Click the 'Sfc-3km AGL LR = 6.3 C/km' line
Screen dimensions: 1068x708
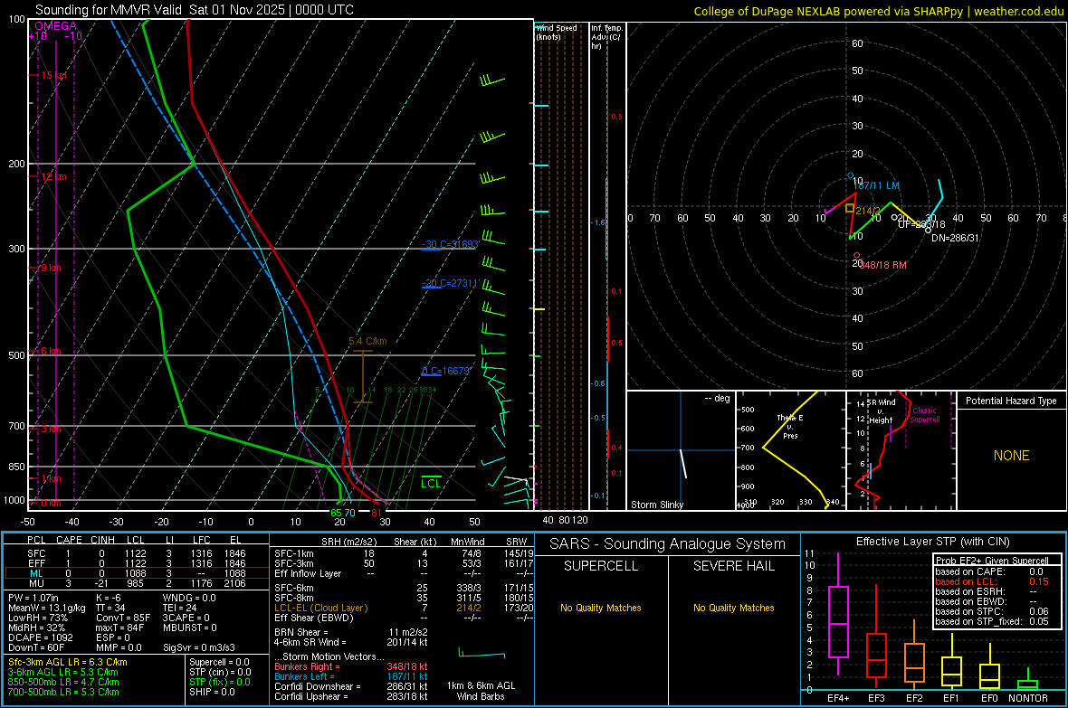pos(68,662)
